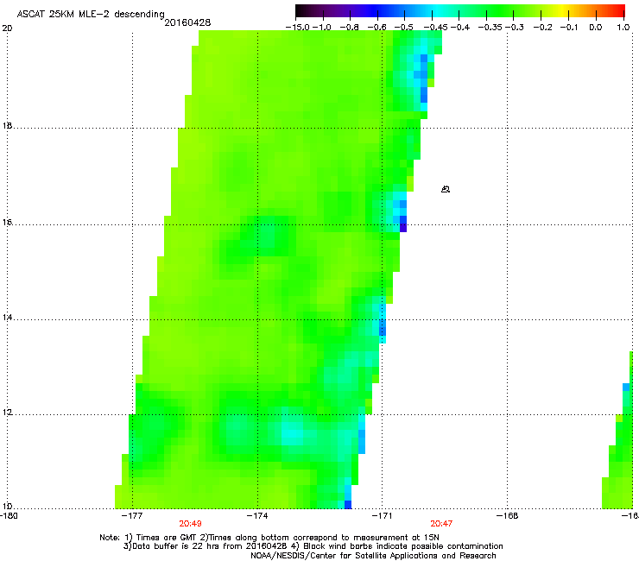
Task: Click the latitude 12 axis label
Action: (7, 412)
